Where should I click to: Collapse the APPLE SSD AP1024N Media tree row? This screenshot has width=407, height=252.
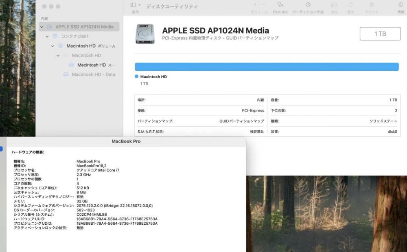42,27
